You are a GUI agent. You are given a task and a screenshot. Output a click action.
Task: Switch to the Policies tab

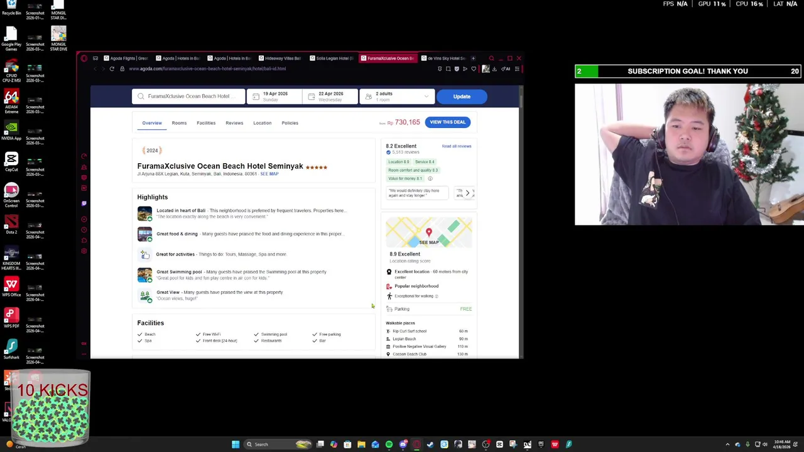pos(290,123)
